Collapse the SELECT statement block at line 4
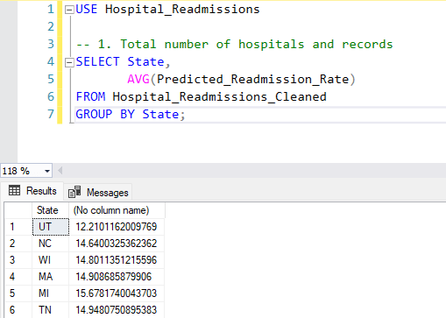Image resolution: width=446 pixels, height=318 pixels. coord(69,62)
